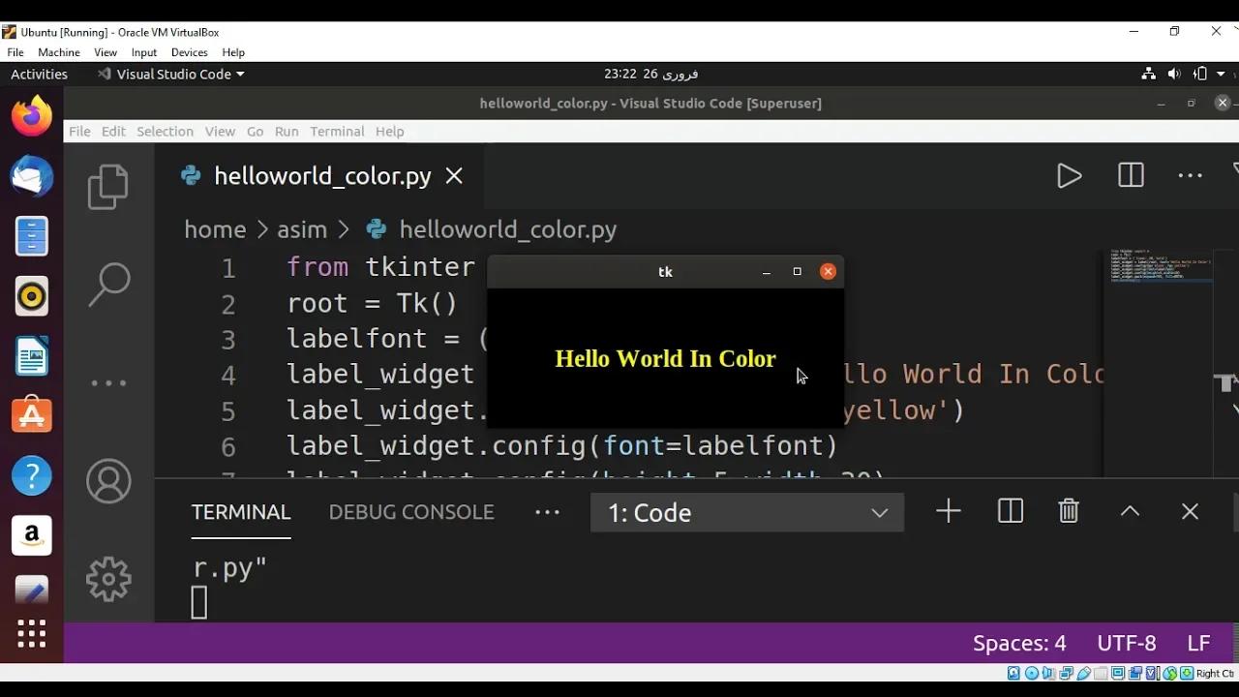
Task: Expand the 'asim' breadcrumb item
Action: [x=301, y=229]
